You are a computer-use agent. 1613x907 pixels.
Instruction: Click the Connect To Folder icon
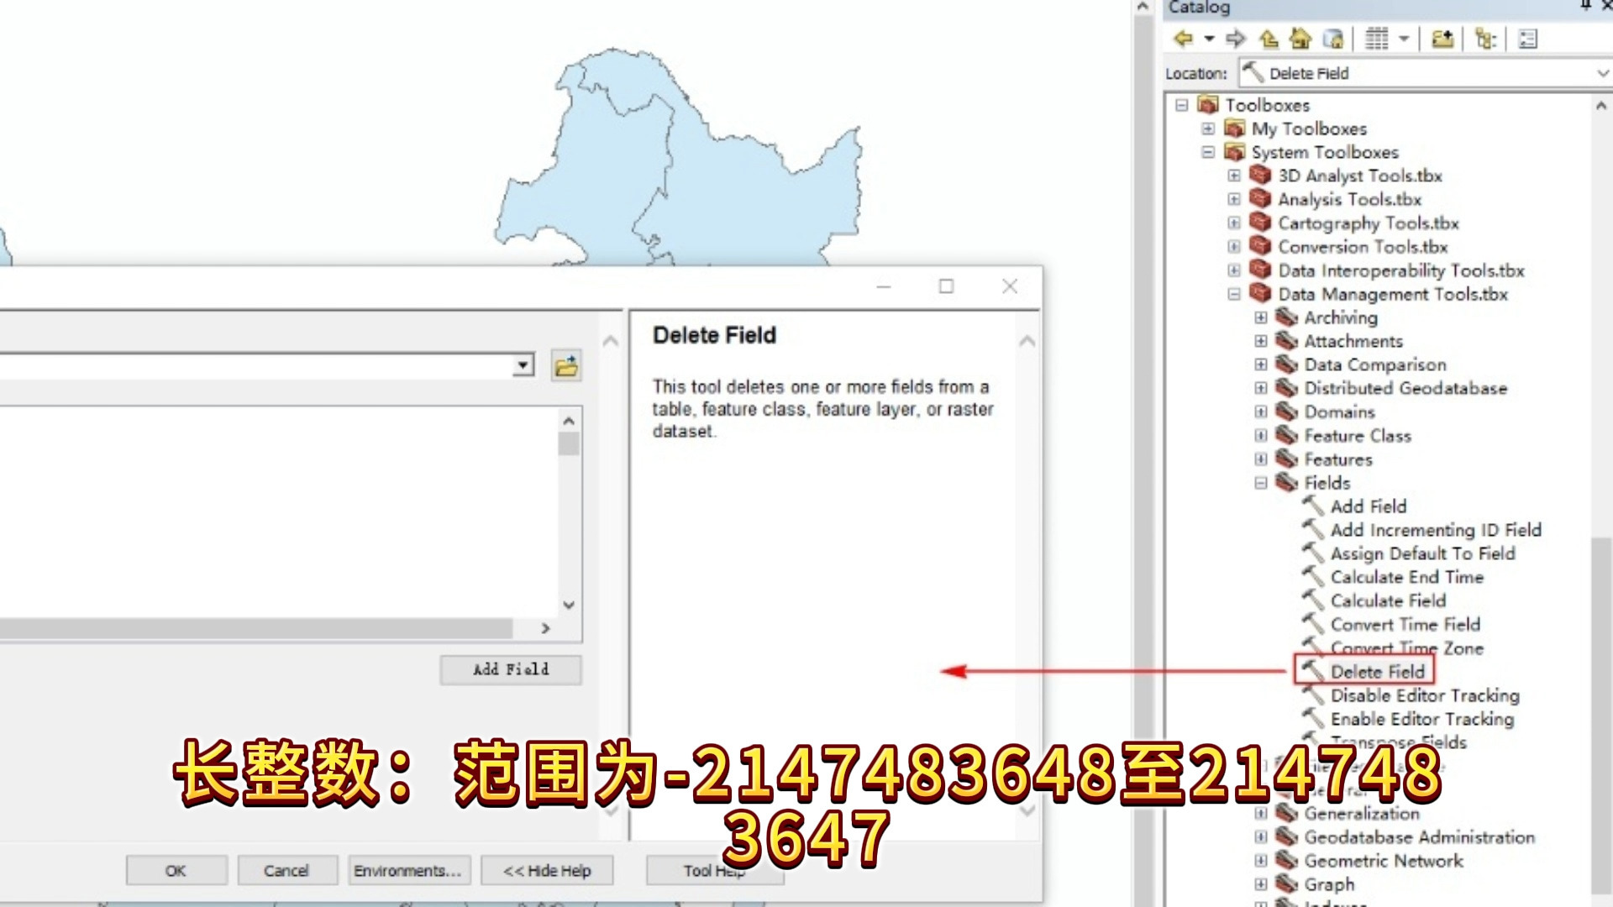1442,39
